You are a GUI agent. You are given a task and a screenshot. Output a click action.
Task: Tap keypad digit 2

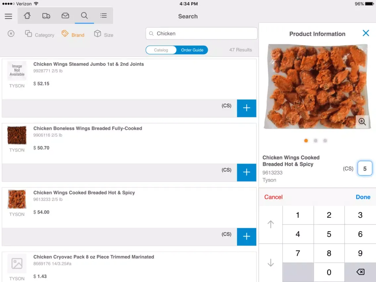329,215
